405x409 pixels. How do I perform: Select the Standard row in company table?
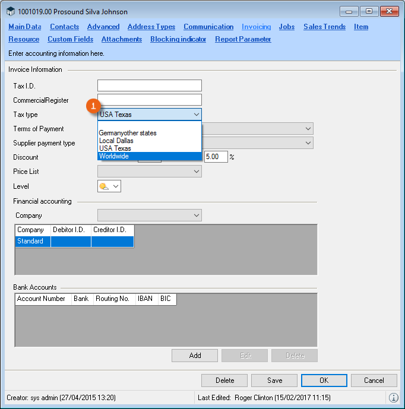(x=30, y=242)
